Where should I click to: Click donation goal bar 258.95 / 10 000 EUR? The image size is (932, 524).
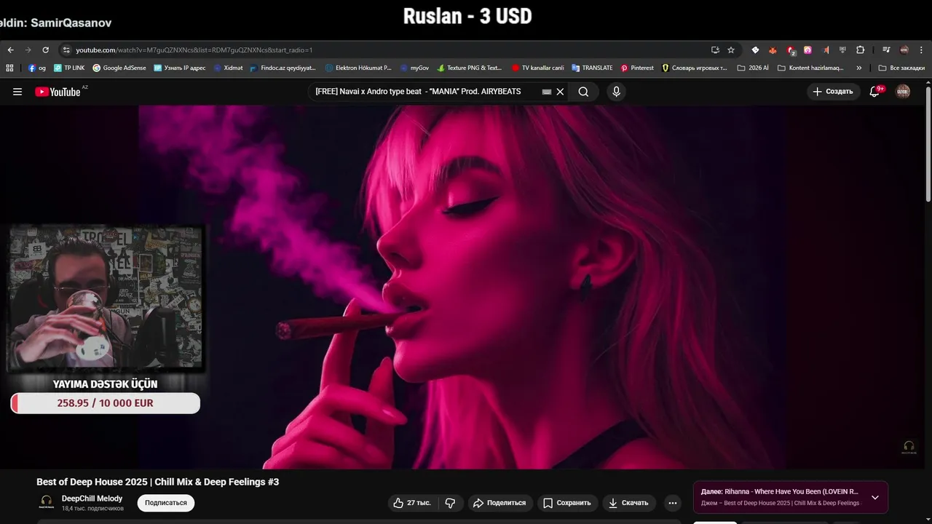(106, 403)
